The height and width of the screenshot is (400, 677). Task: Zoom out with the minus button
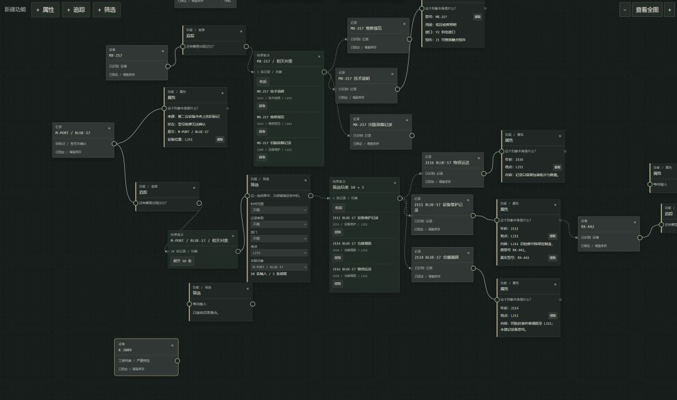tap(625, 9)
